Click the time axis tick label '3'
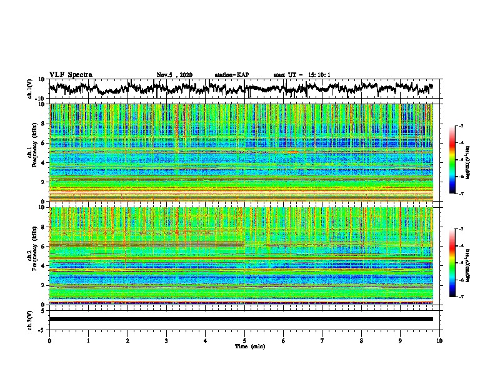 pyautogui.click(x=166, y=341)
